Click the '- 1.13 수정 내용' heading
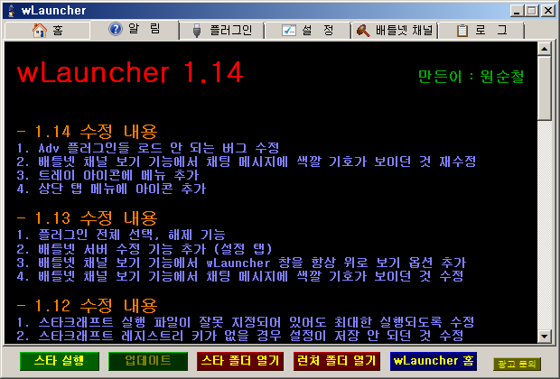Screen dimensions: 560x379 (87, 218)
